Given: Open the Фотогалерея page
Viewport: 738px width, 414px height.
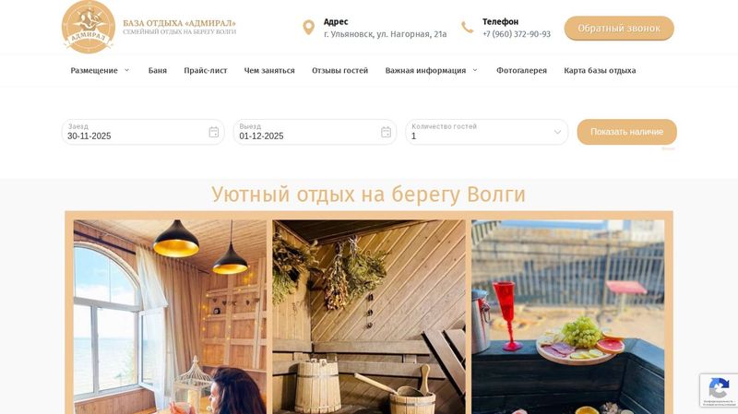Looking at the screenshot, I should 521,71.
